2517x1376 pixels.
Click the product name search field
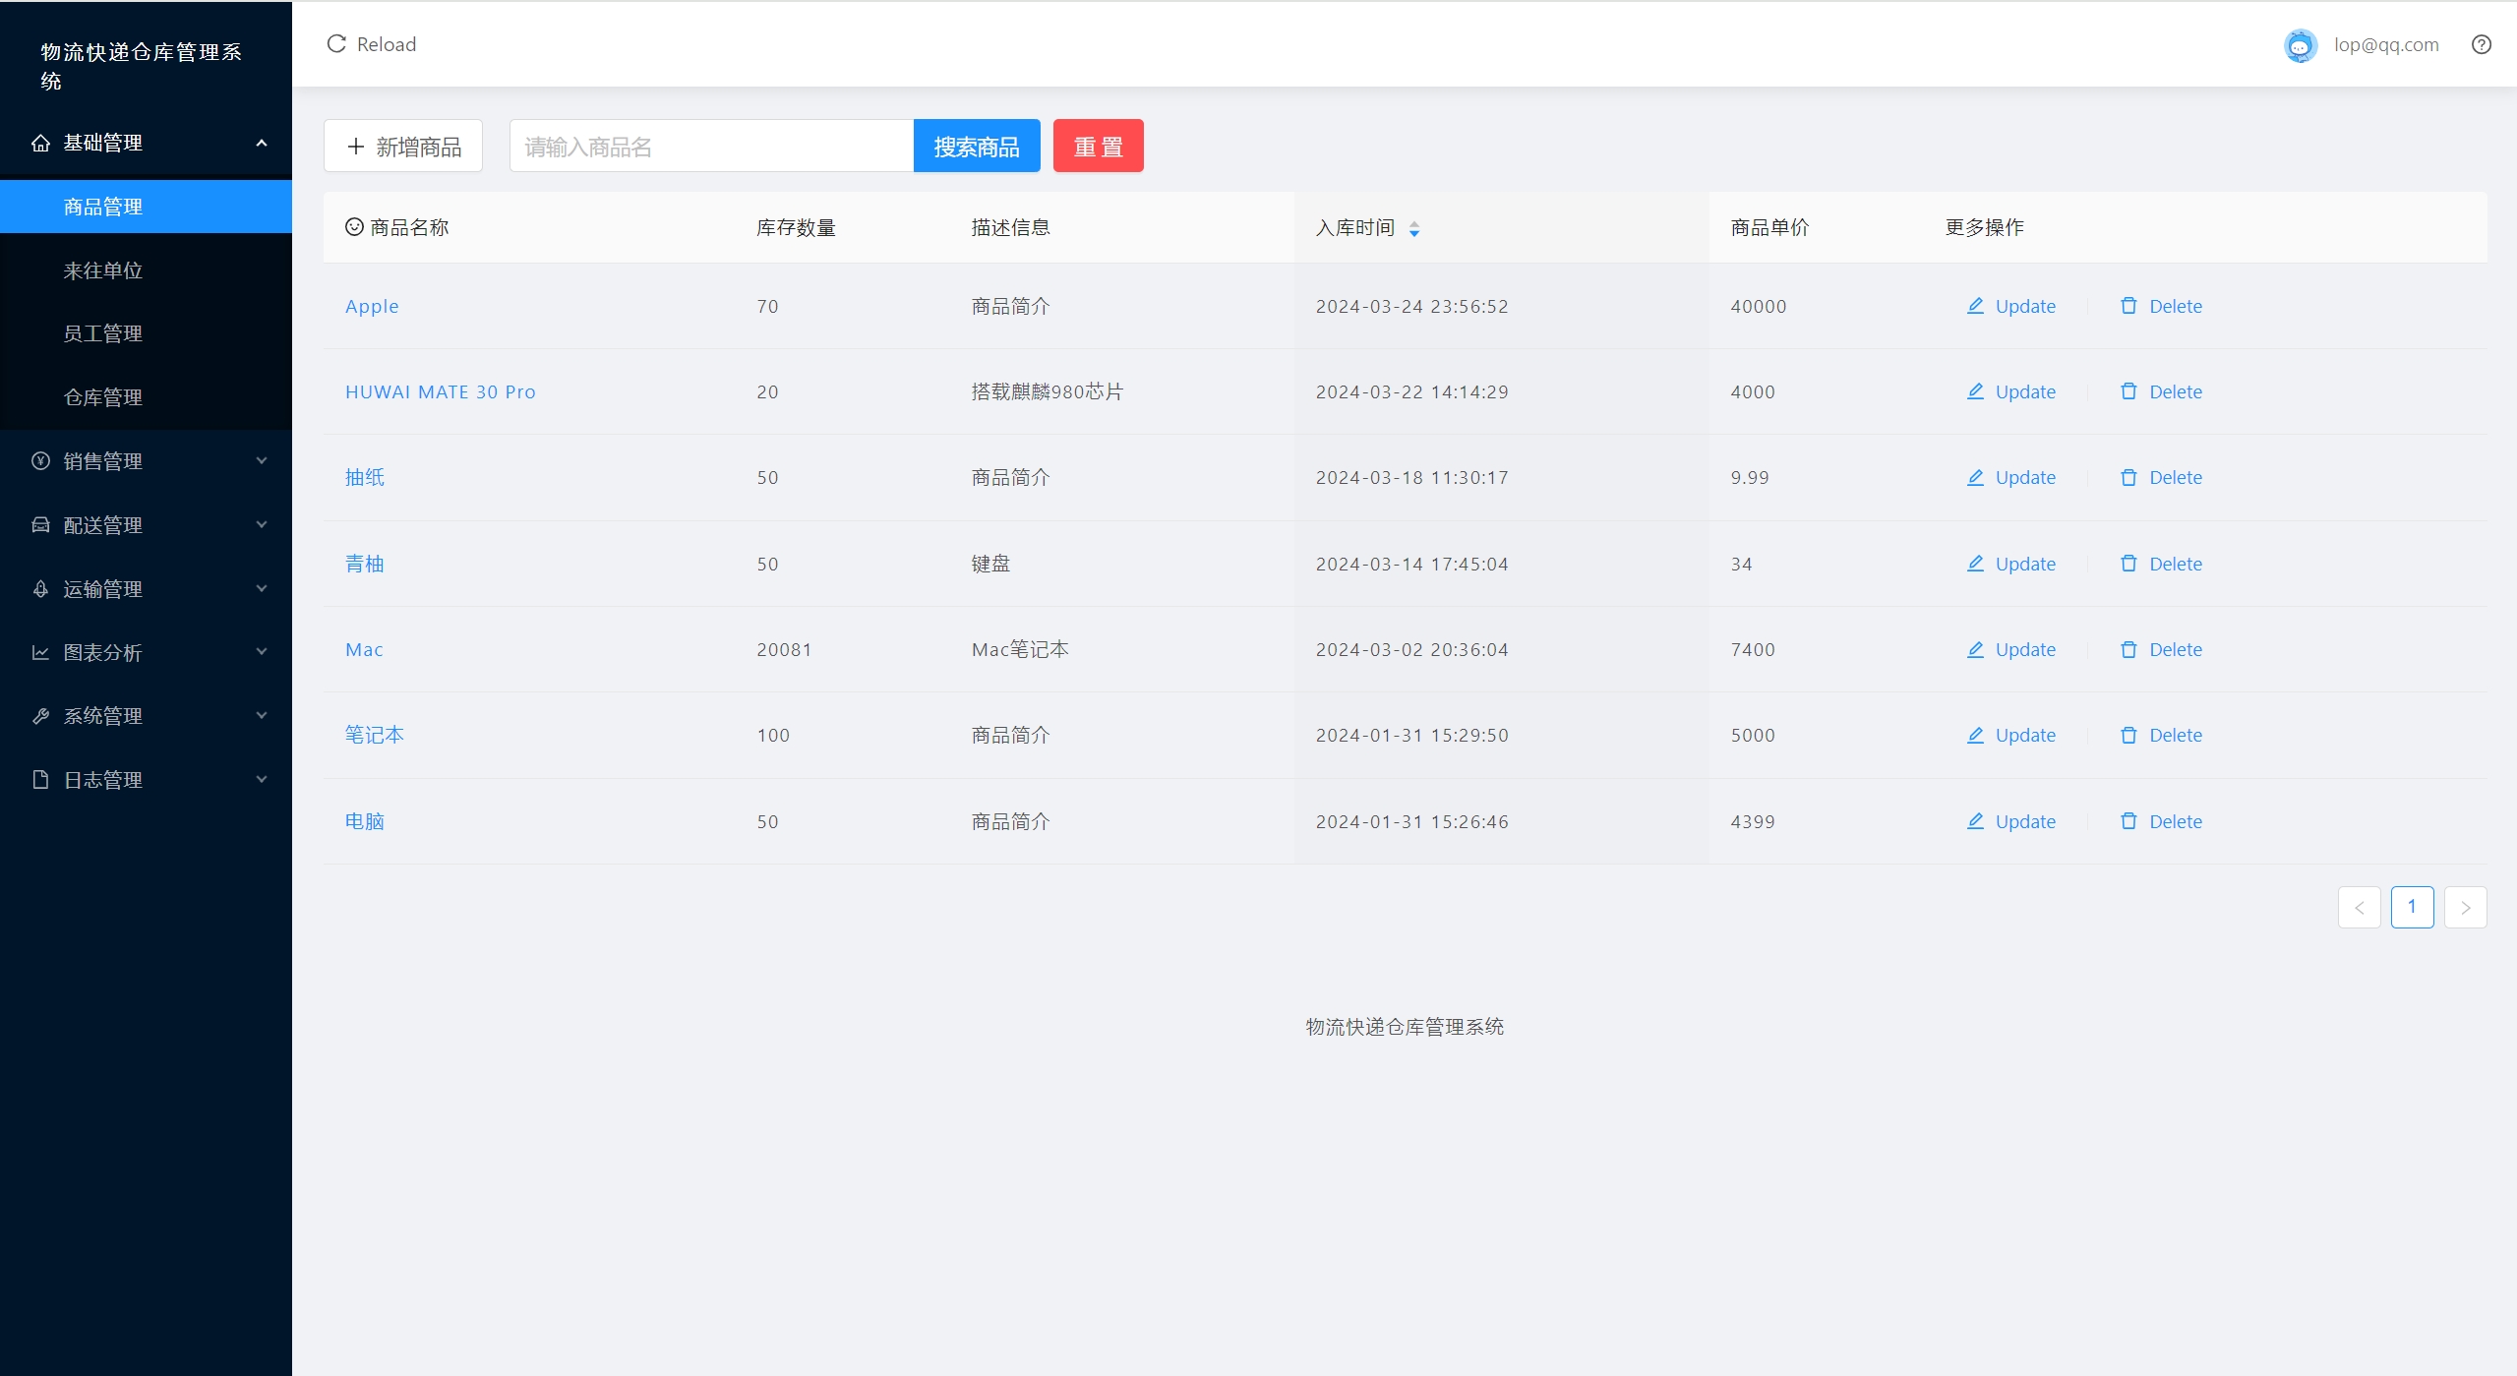pos(710,147)
